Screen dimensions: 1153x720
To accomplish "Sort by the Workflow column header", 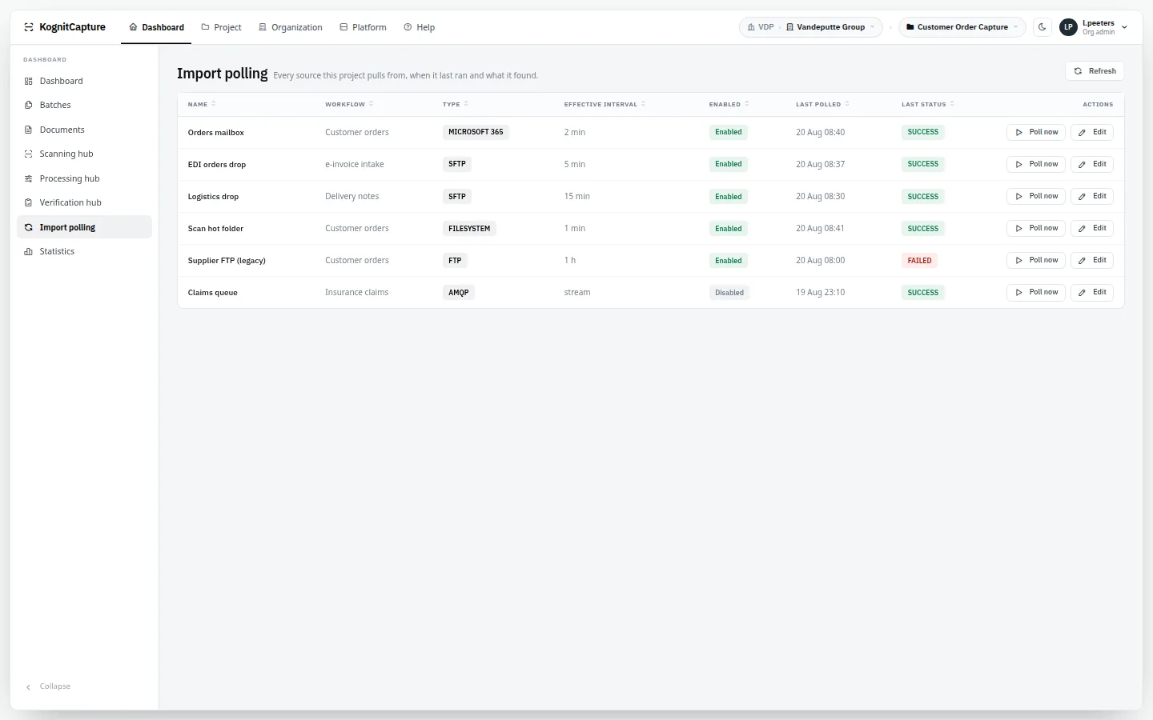I will [349, 104].
